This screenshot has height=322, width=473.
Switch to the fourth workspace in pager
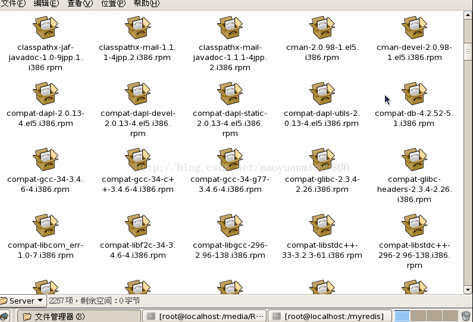tap(450, 316)
